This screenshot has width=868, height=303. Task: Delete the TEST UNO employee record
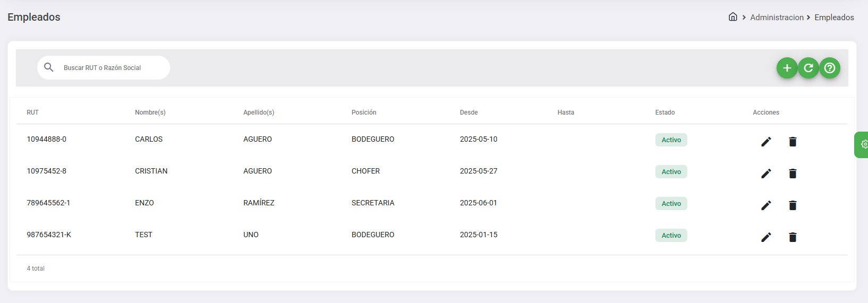pos(793,237)
